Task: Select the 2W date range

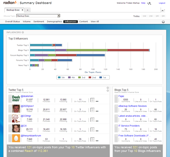Action: click(x=151, y=16)
